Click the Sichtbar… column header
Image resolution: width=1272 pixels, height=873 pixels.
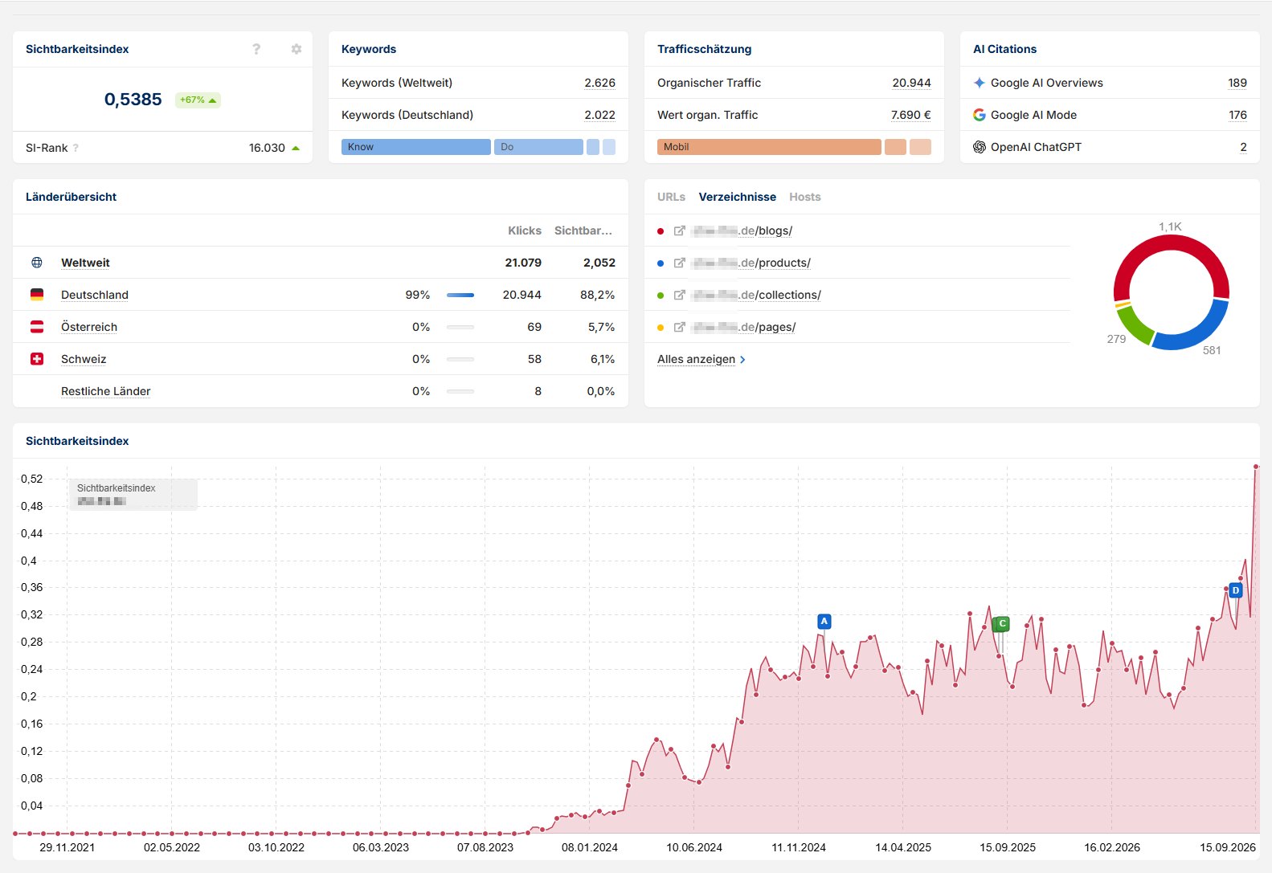[583, 230]
